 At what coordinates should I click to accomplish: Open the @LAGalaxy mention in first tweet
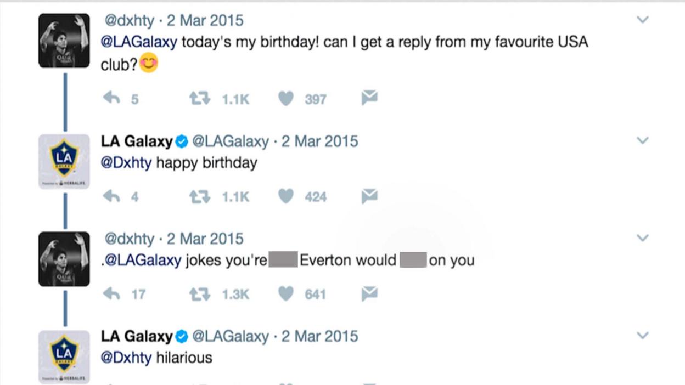pos(139,42)
